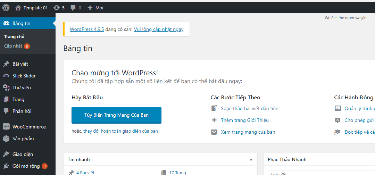Open the comments bubble icon showing 0
Image resolution: width=375 pixels, height=175 pixels.
click(73, 8)
